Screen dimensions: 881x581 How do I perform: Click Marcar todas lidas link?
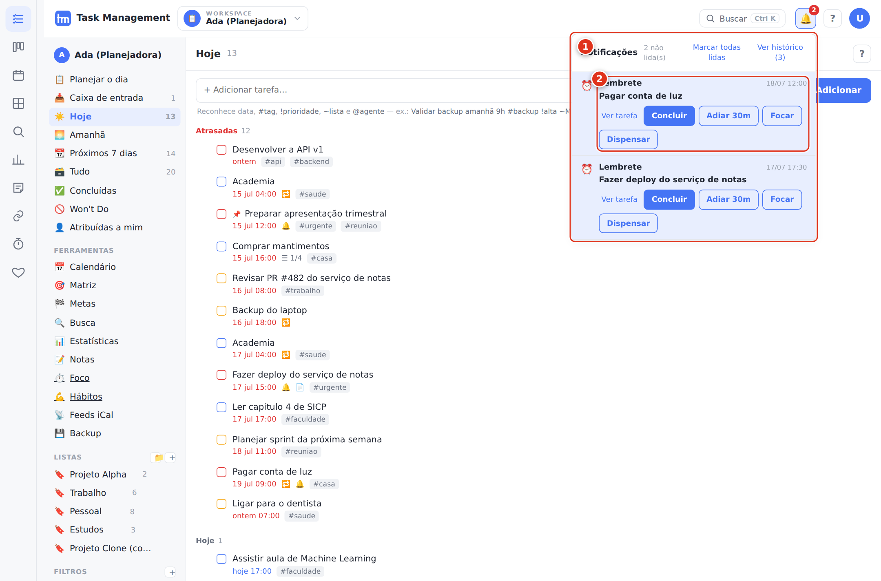717,52
